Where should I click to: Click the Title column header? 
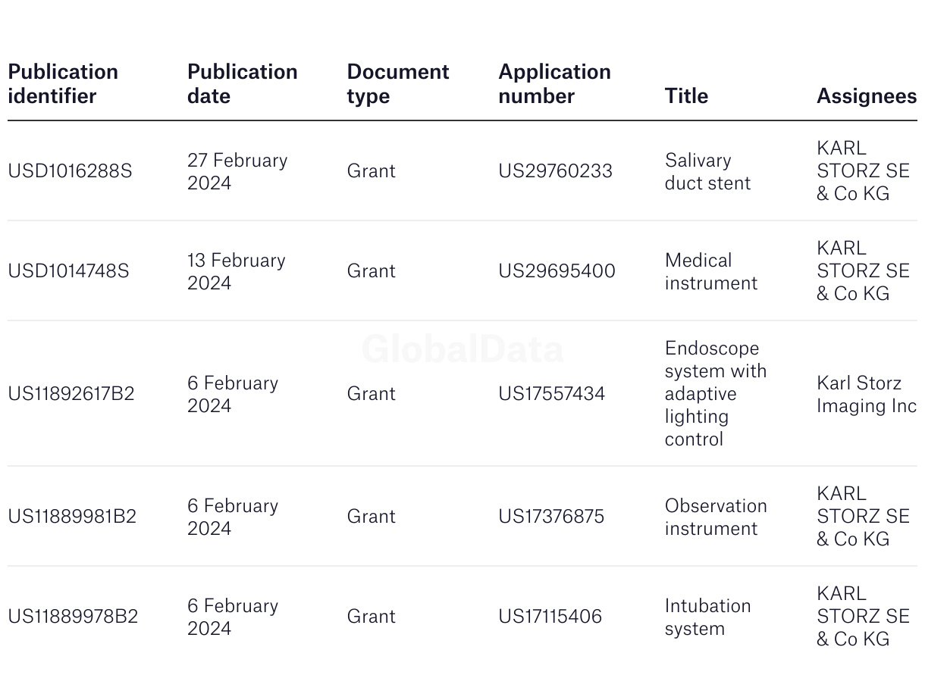pyautogui.click(x=686, y=95)
